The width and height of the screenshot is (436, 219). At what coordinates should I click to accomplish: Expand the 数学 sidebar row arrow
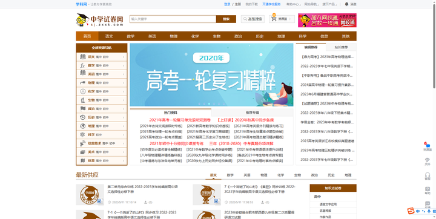pyautogui.click(x=124, y=65)
